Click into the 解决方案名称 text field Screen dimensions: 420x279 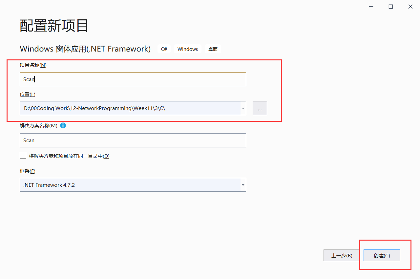pos(133,140)
